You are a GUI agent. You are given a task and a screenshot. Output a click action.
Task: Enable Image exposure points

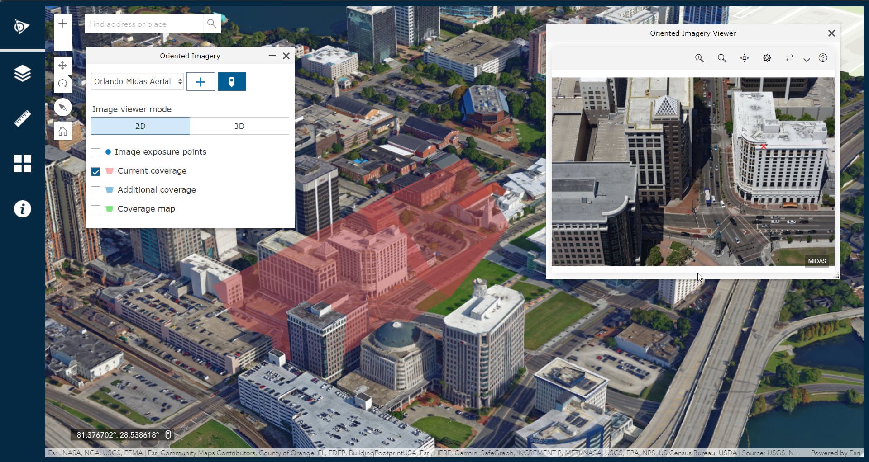coord(95,153)
